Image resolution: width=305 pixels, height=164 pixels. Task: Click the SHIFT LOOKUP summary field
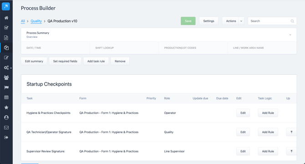point(124,48)
